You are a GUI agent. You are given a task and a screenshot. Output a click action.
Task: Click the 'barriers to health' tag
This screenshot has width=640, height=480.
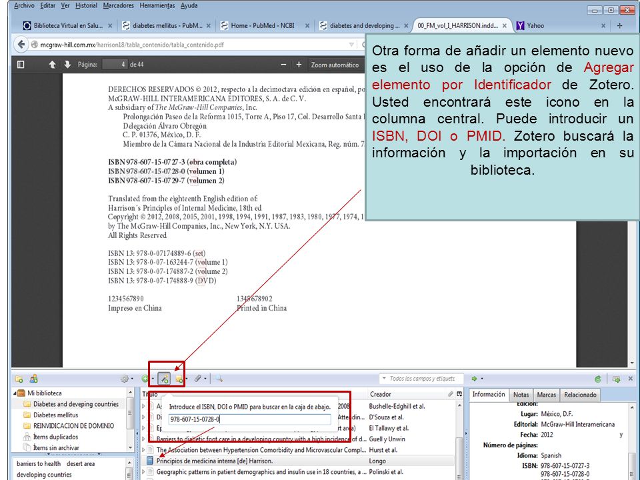coord(39,464)
